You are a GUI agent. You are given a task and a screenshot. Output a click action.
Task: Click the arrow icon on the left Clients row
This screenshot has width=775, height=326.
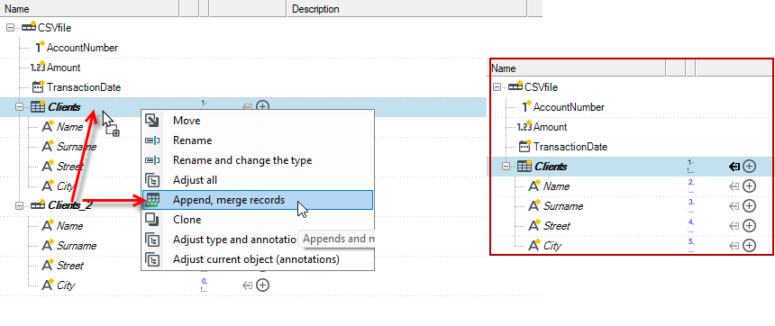click(248, 106)
